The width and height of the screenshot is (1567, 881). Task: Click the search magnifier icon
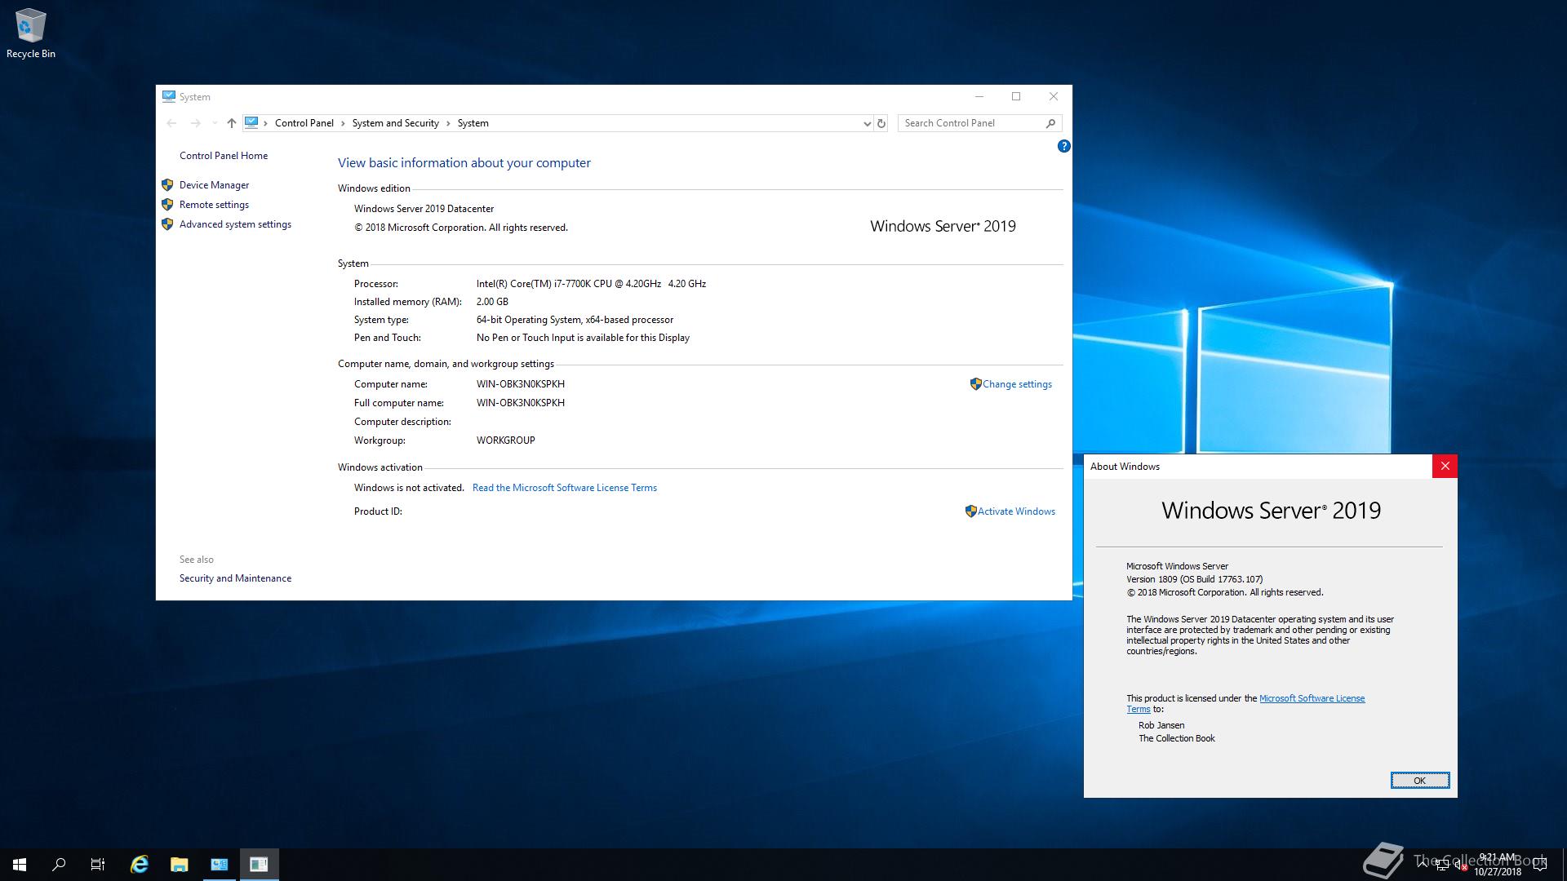(x=1051, y=123)
